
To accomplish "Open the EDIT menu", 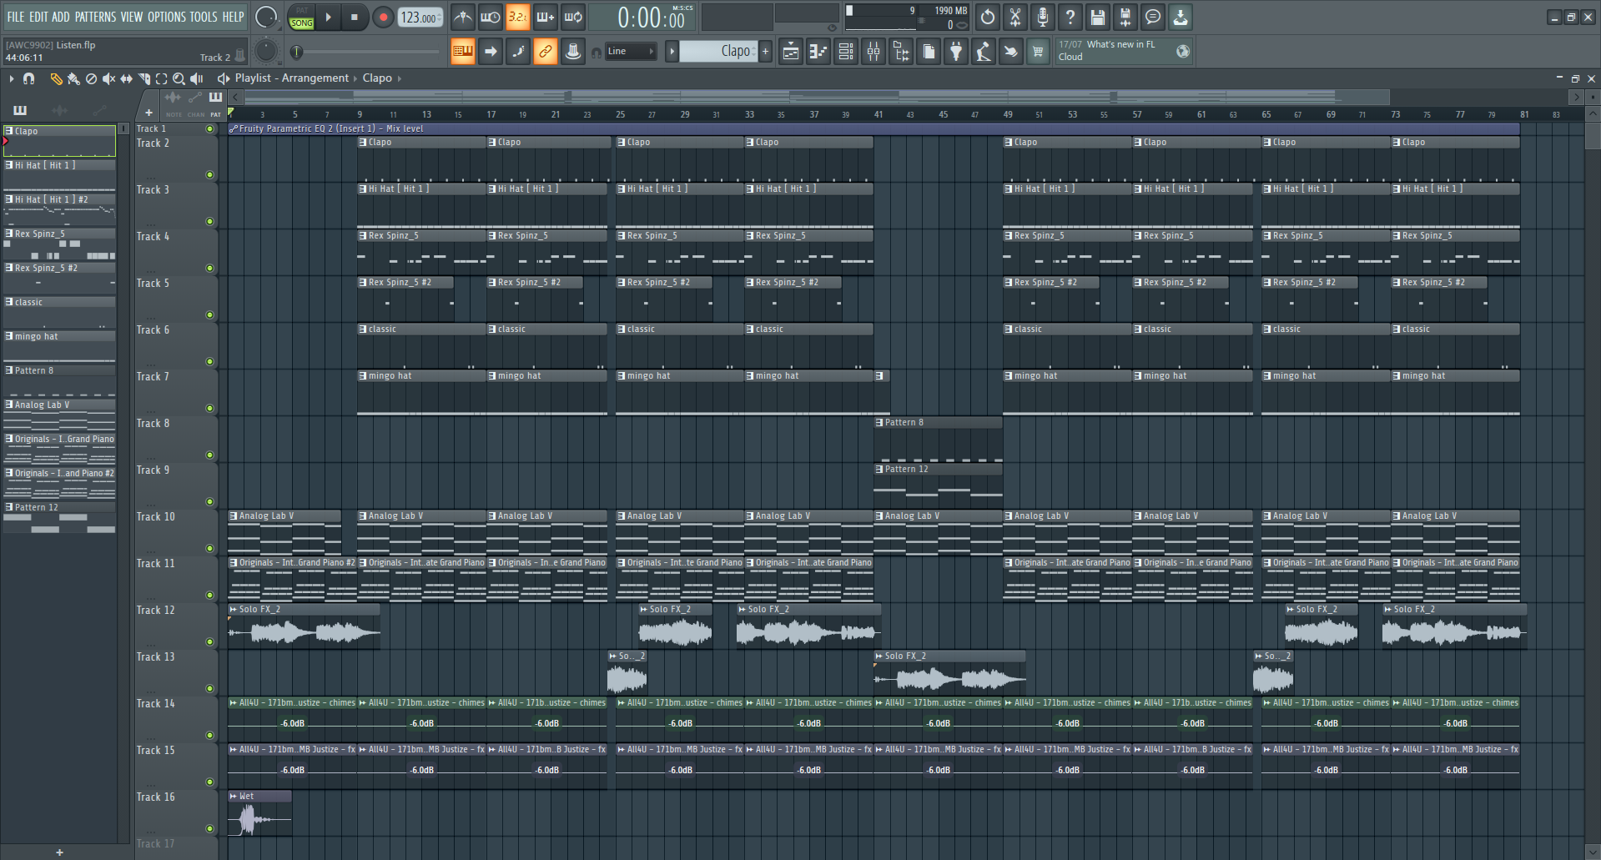I will tap(38, 17).
